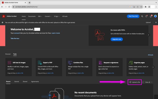Open the browser extensions puzzle icon
This screenshot has height=99, width=158.
coord(146,7)
